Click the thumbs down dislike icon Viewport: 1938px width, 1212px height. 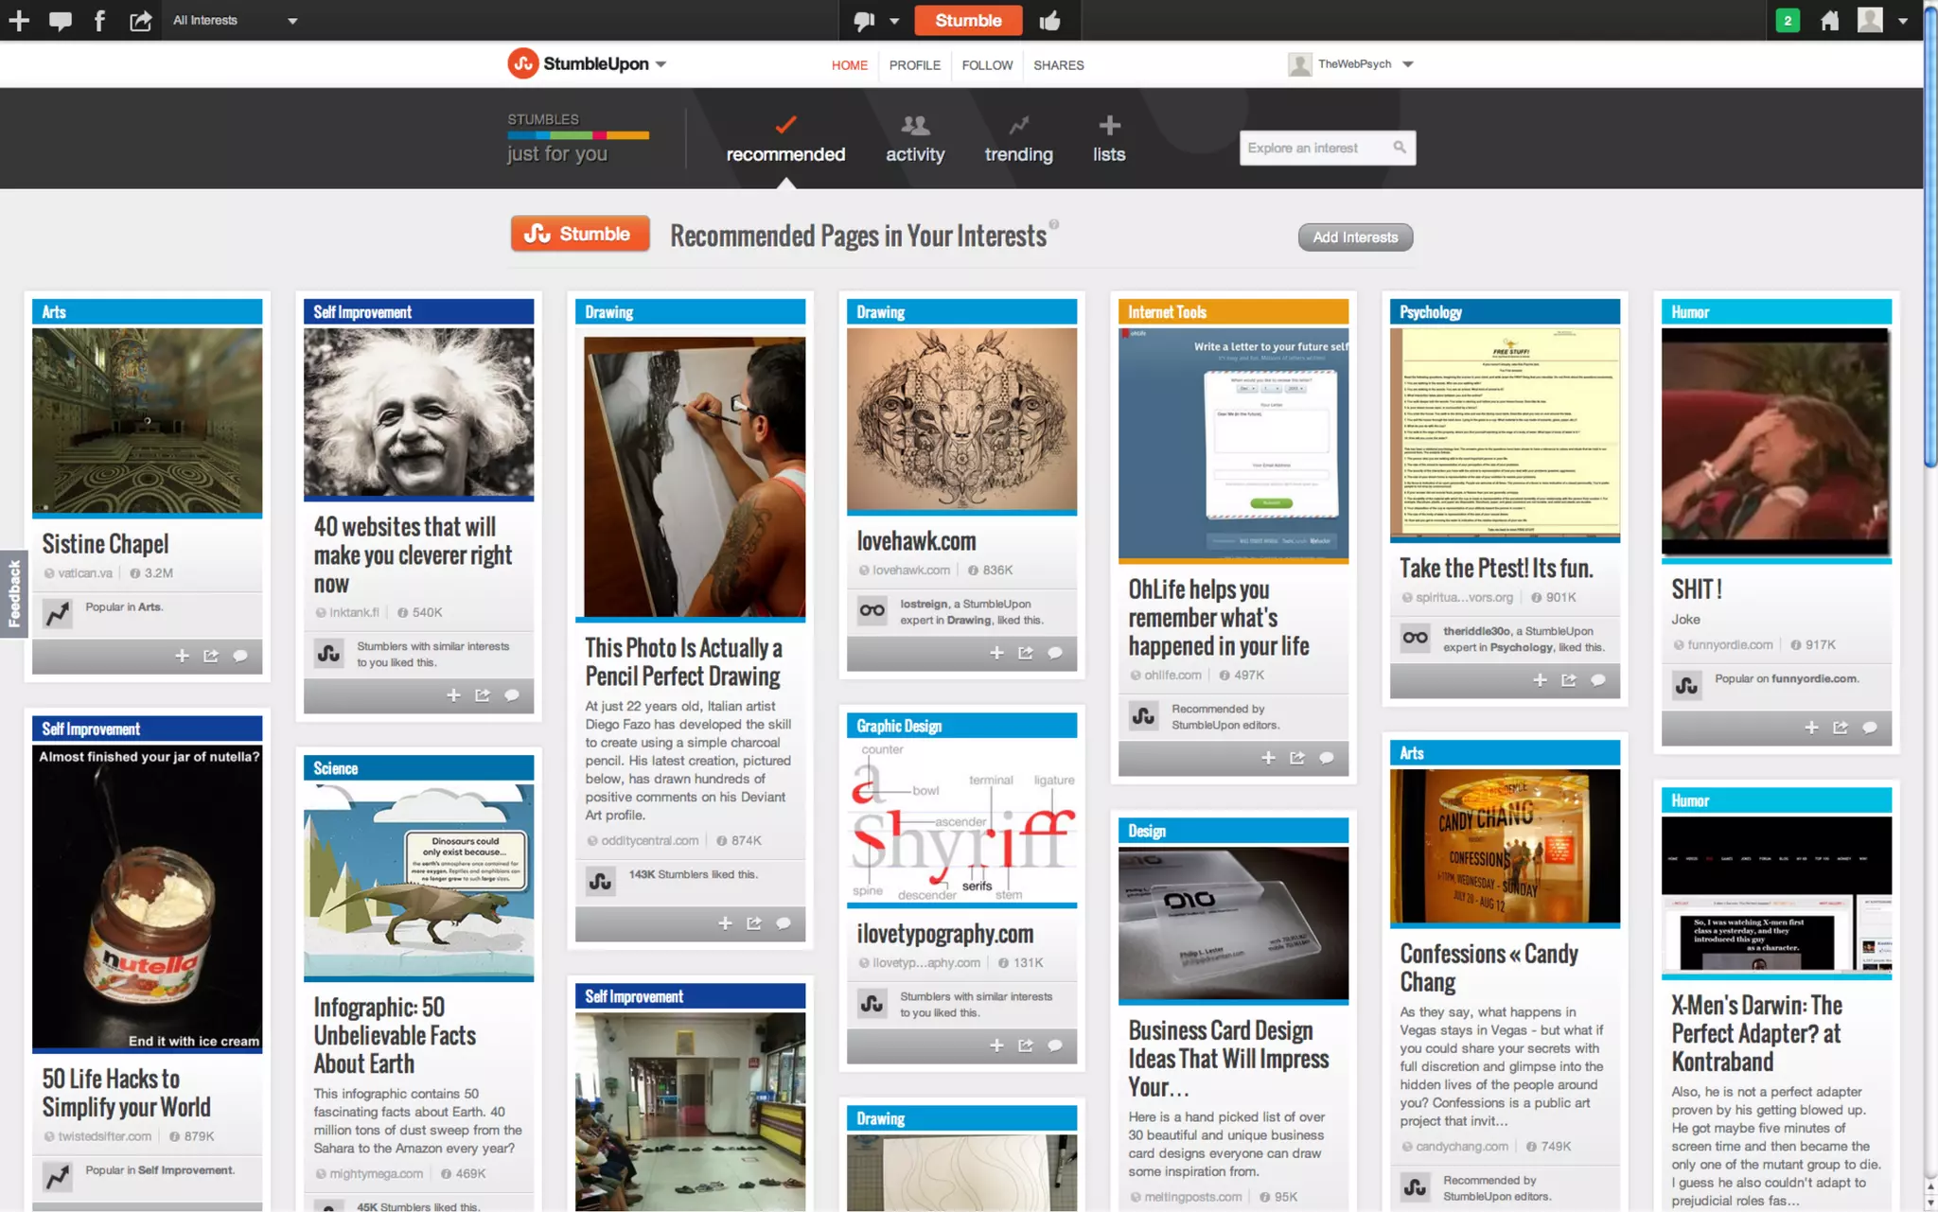point(864,21)
